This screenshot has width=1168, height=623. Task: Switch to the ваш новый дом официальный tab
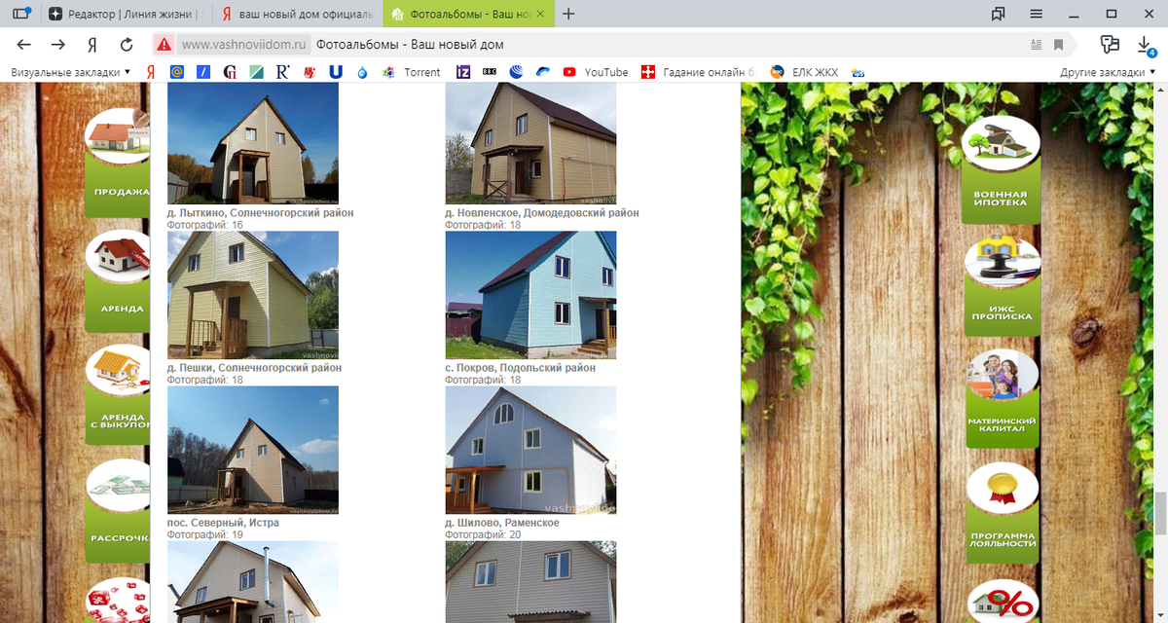[x=297, y=14]
